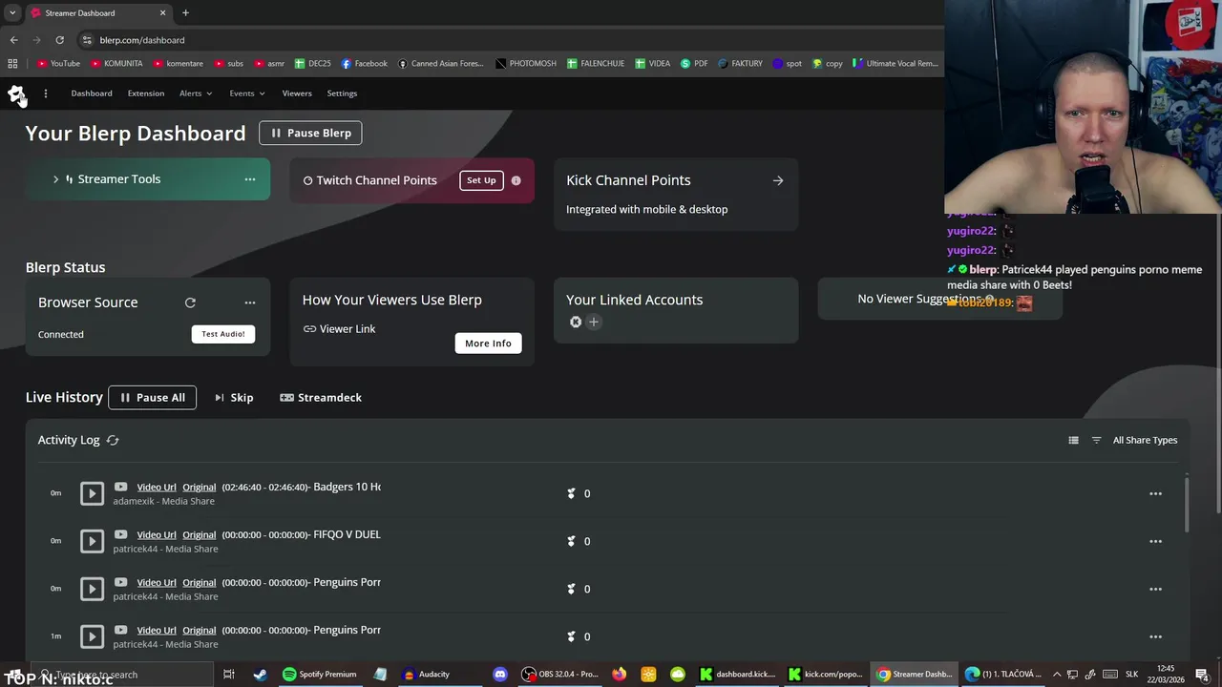Open Facebook bookmark

coord(364,64)
